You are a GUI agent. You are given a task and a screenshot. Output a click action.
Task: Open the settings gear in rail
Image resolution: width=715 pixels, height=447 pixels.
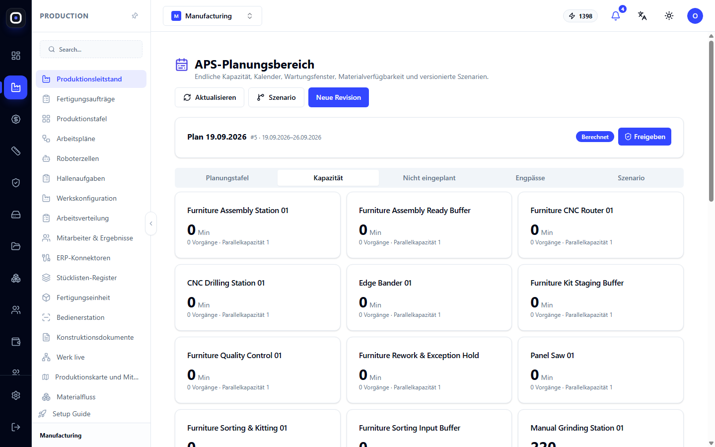click(x=16, y=395)
